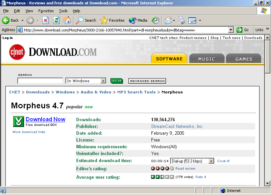Expand the Address bar URL dropdown
This screenshot has height=195, width=271.
(231, 30)
